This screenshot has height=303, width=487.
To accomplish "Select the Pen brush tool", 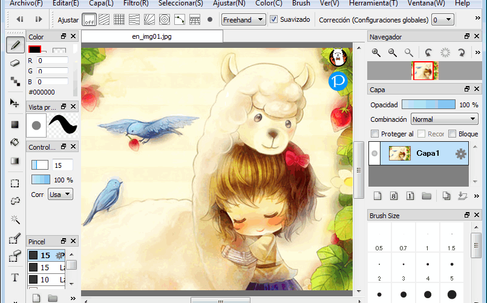I will click(15, 45).
